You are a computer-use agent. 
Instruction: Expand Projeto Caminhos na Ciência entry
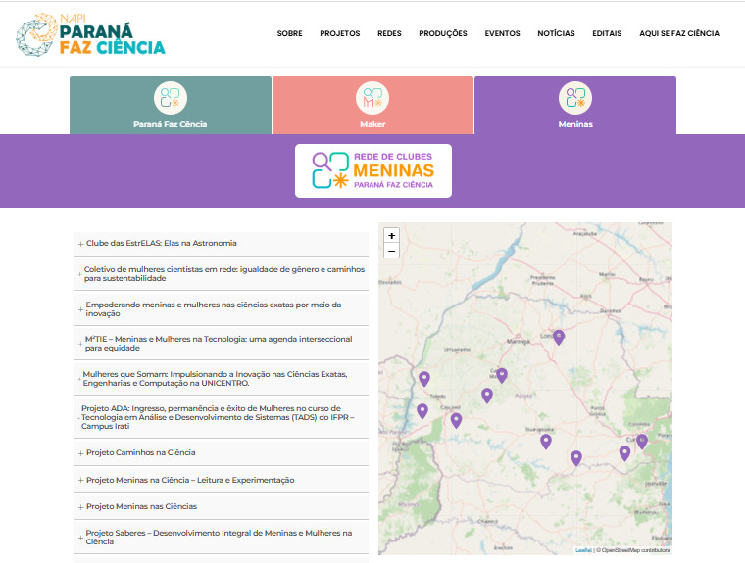coord(140,452)
